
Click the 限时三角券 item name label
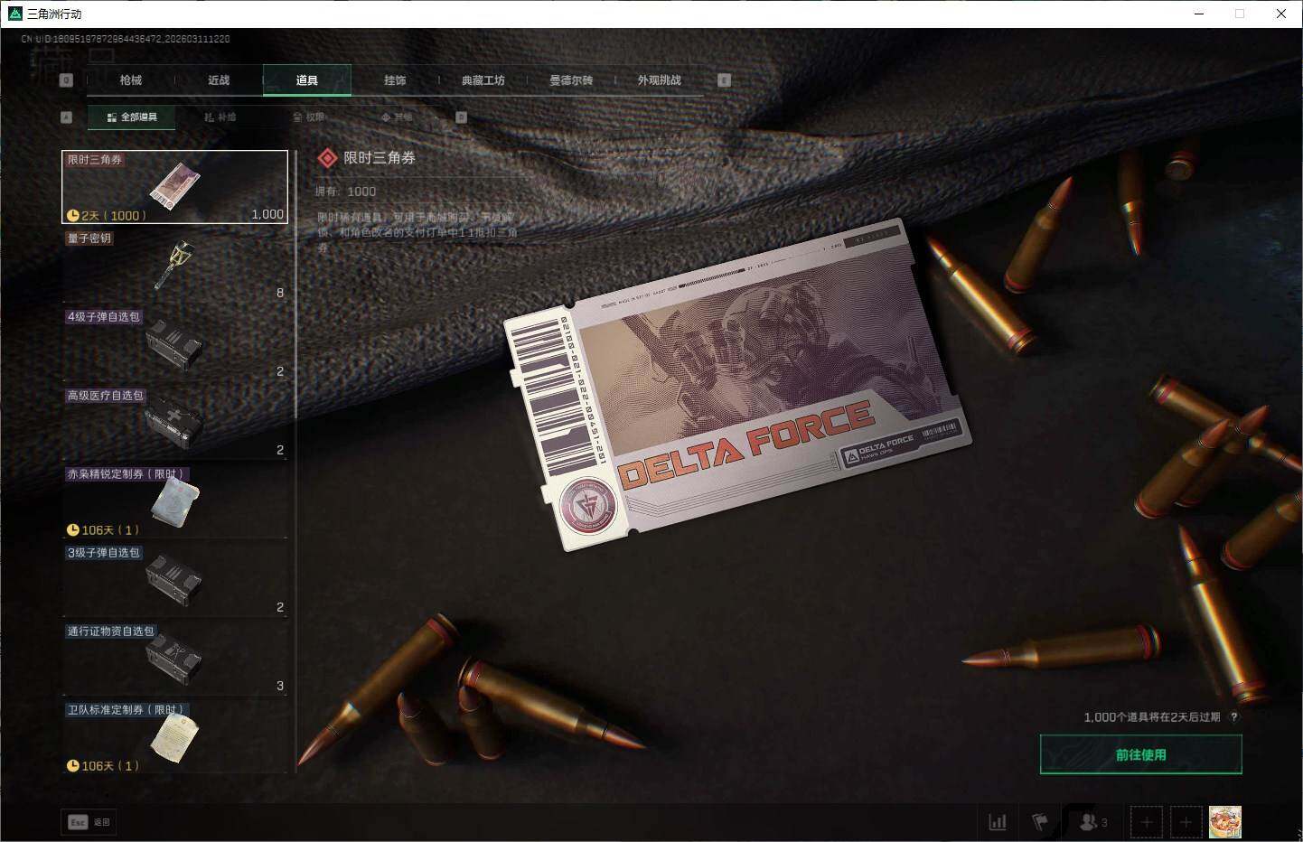95,160
